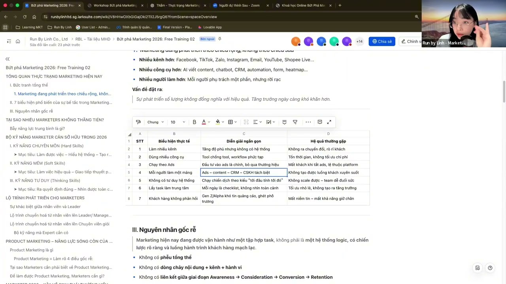The height and width of the screenshot is (284, 506).
Task: Open the 'Lovable App' bookmark
Action: 210,27
